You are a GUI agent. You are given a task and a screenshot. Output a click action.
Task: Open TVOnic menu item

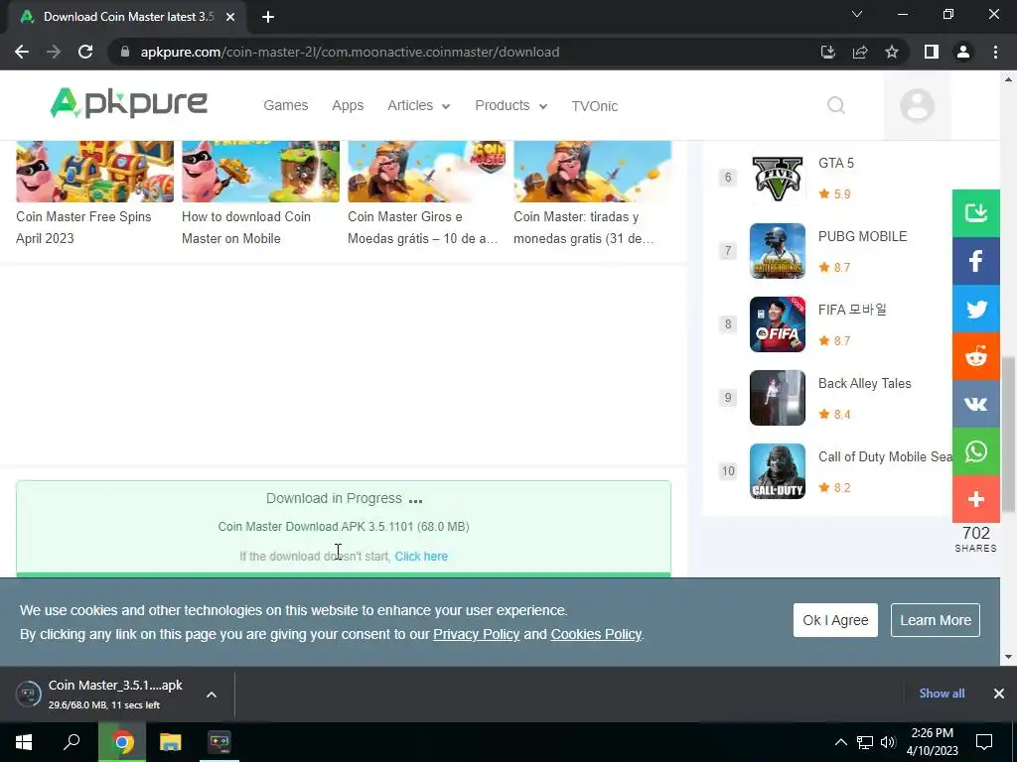point(595,106)
